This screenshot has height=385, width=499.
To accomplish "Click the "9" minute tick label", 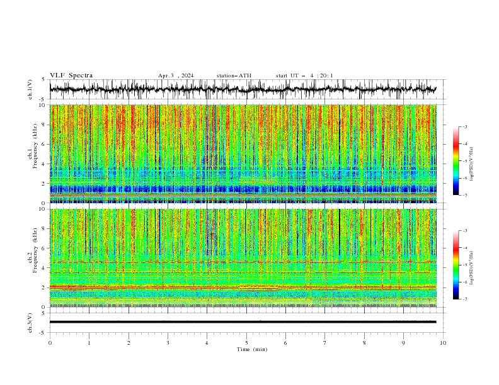I will click(403, 343).
